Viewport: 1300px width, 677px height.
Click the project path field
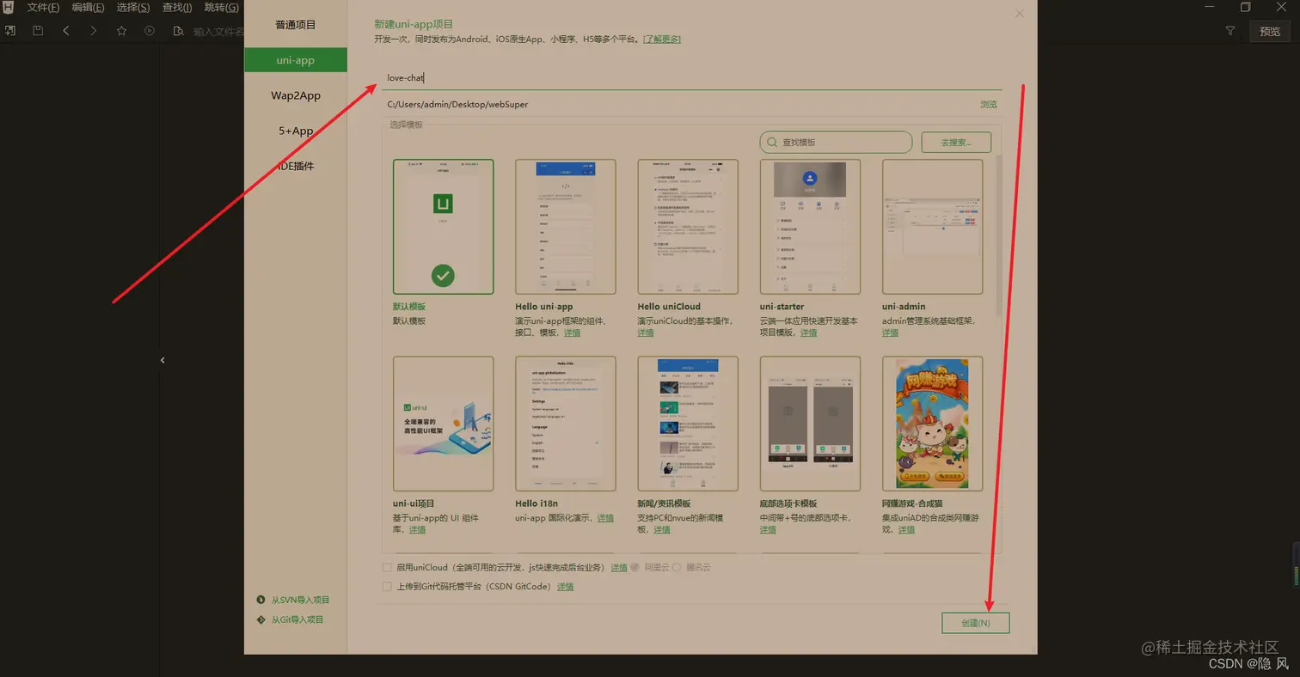[679, 104]
